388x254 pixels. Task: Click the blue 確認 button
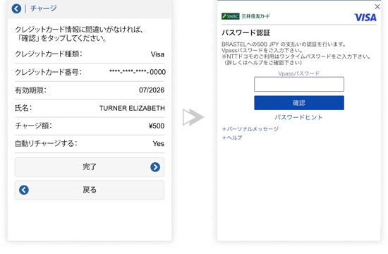pos(299,103)
